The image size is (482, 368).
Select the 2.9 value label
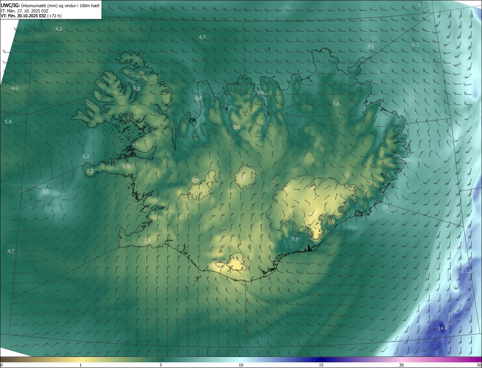[127, 166]
